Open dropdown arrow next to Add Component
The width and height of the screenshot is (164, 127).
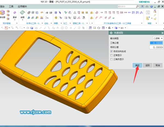pyautogui.click(x=152, y=18)
